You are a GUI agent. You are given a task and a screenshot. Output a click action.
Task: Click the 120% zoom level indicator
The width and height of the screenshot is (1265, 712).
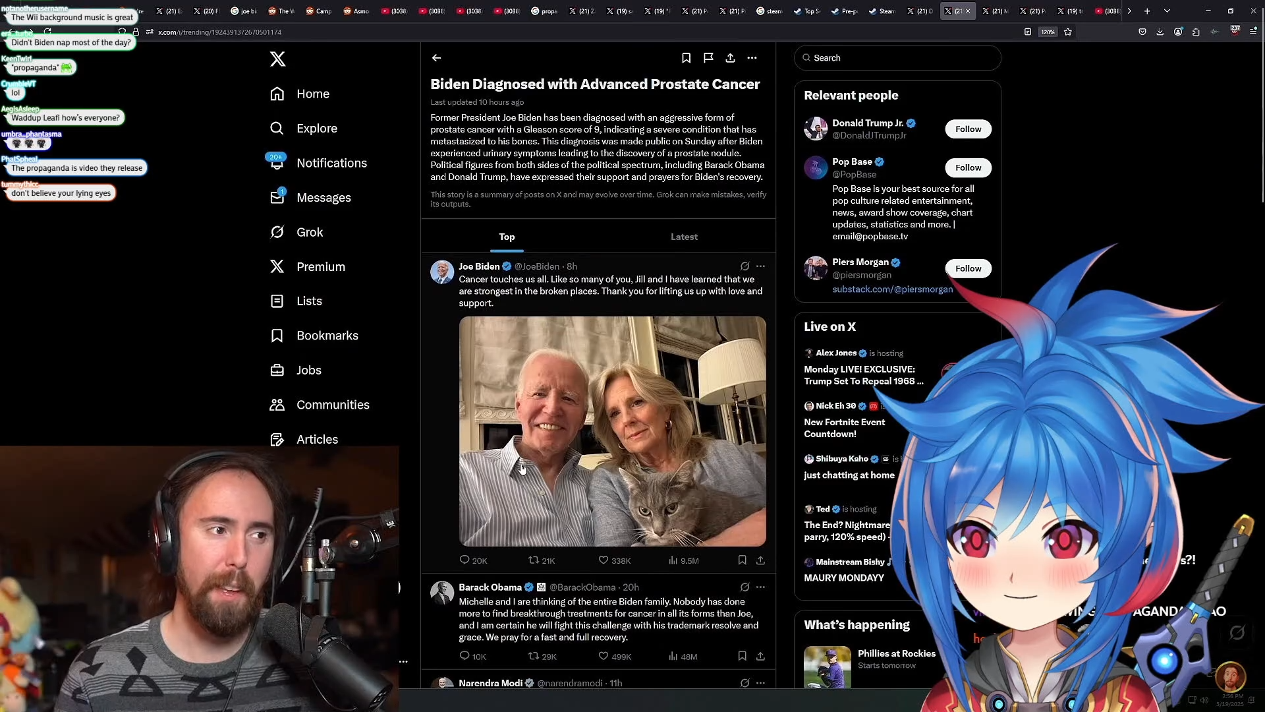tap(1048, 32)
